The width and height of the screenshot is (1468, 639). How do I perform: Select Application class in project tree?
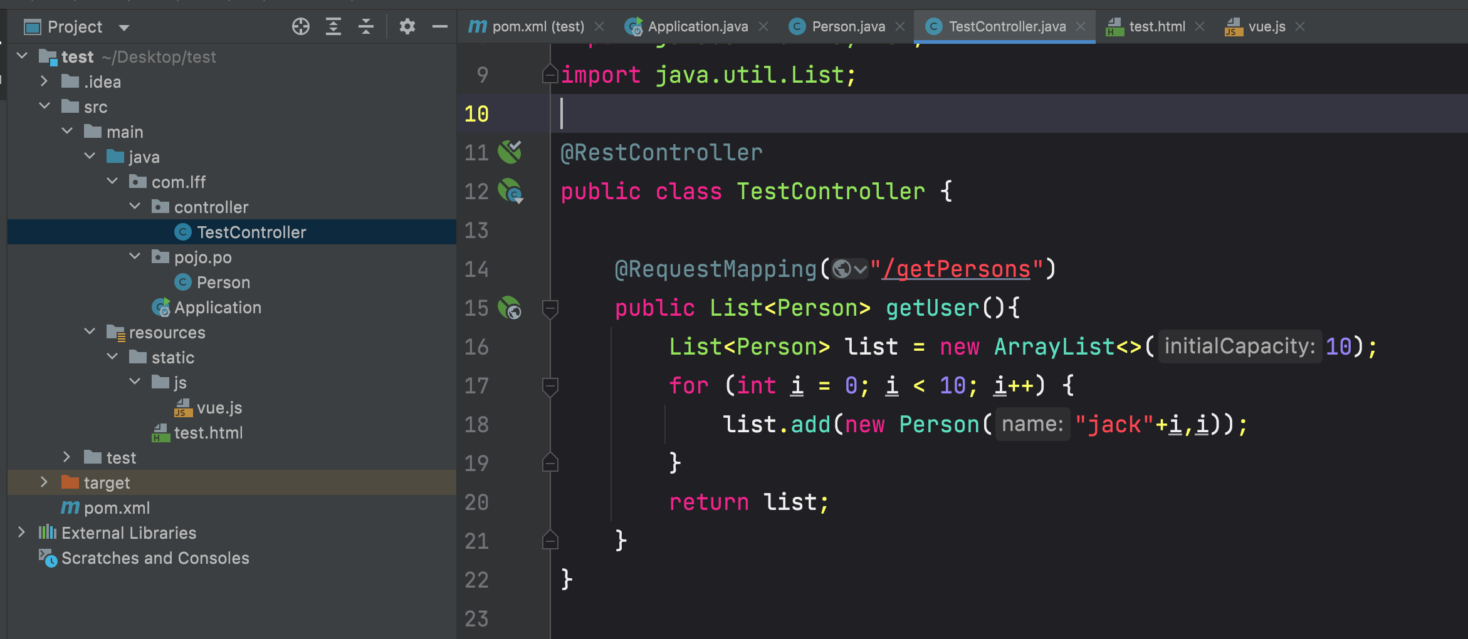pyautogui.click(x=232, y=307)
